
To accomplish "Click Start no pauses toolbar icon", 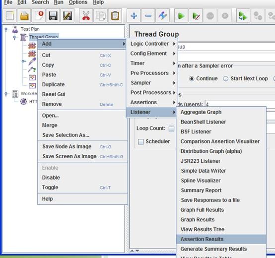I will coord(196,16).
